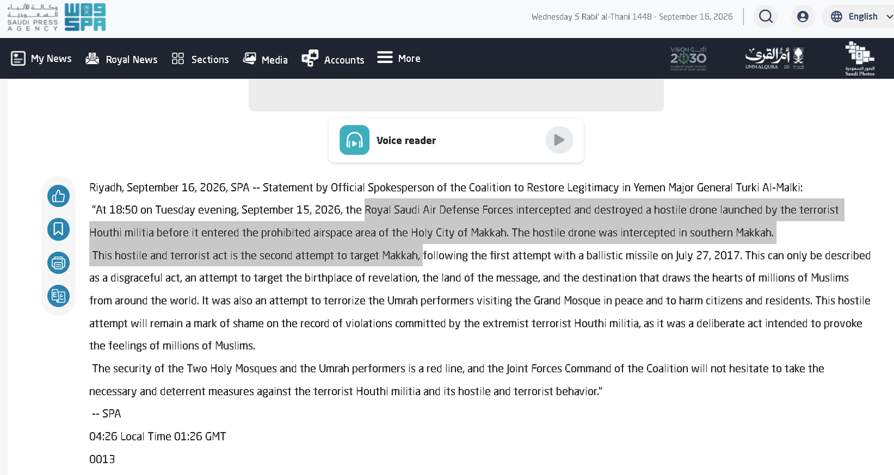Open the Accounts menu
894x475 pixels.
pyautogui.click(x=333, y=59)
